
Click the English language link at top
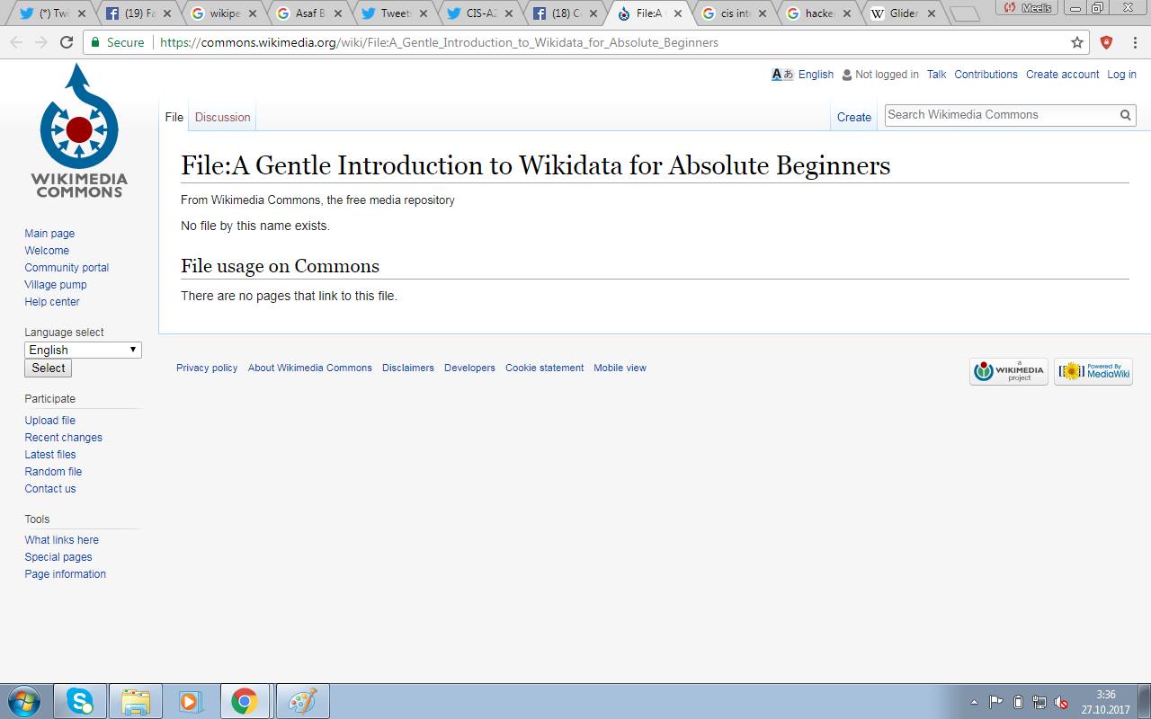pos(816,75)
